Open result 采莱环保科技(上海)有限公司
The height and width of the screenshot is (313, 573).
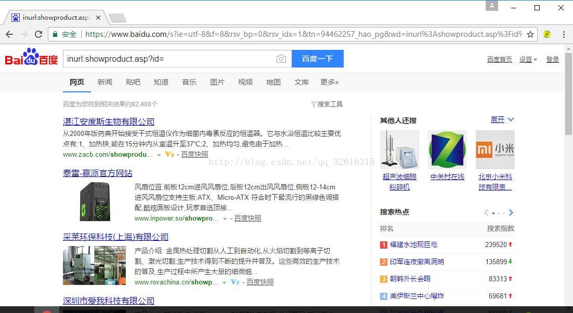coord(115,237)
